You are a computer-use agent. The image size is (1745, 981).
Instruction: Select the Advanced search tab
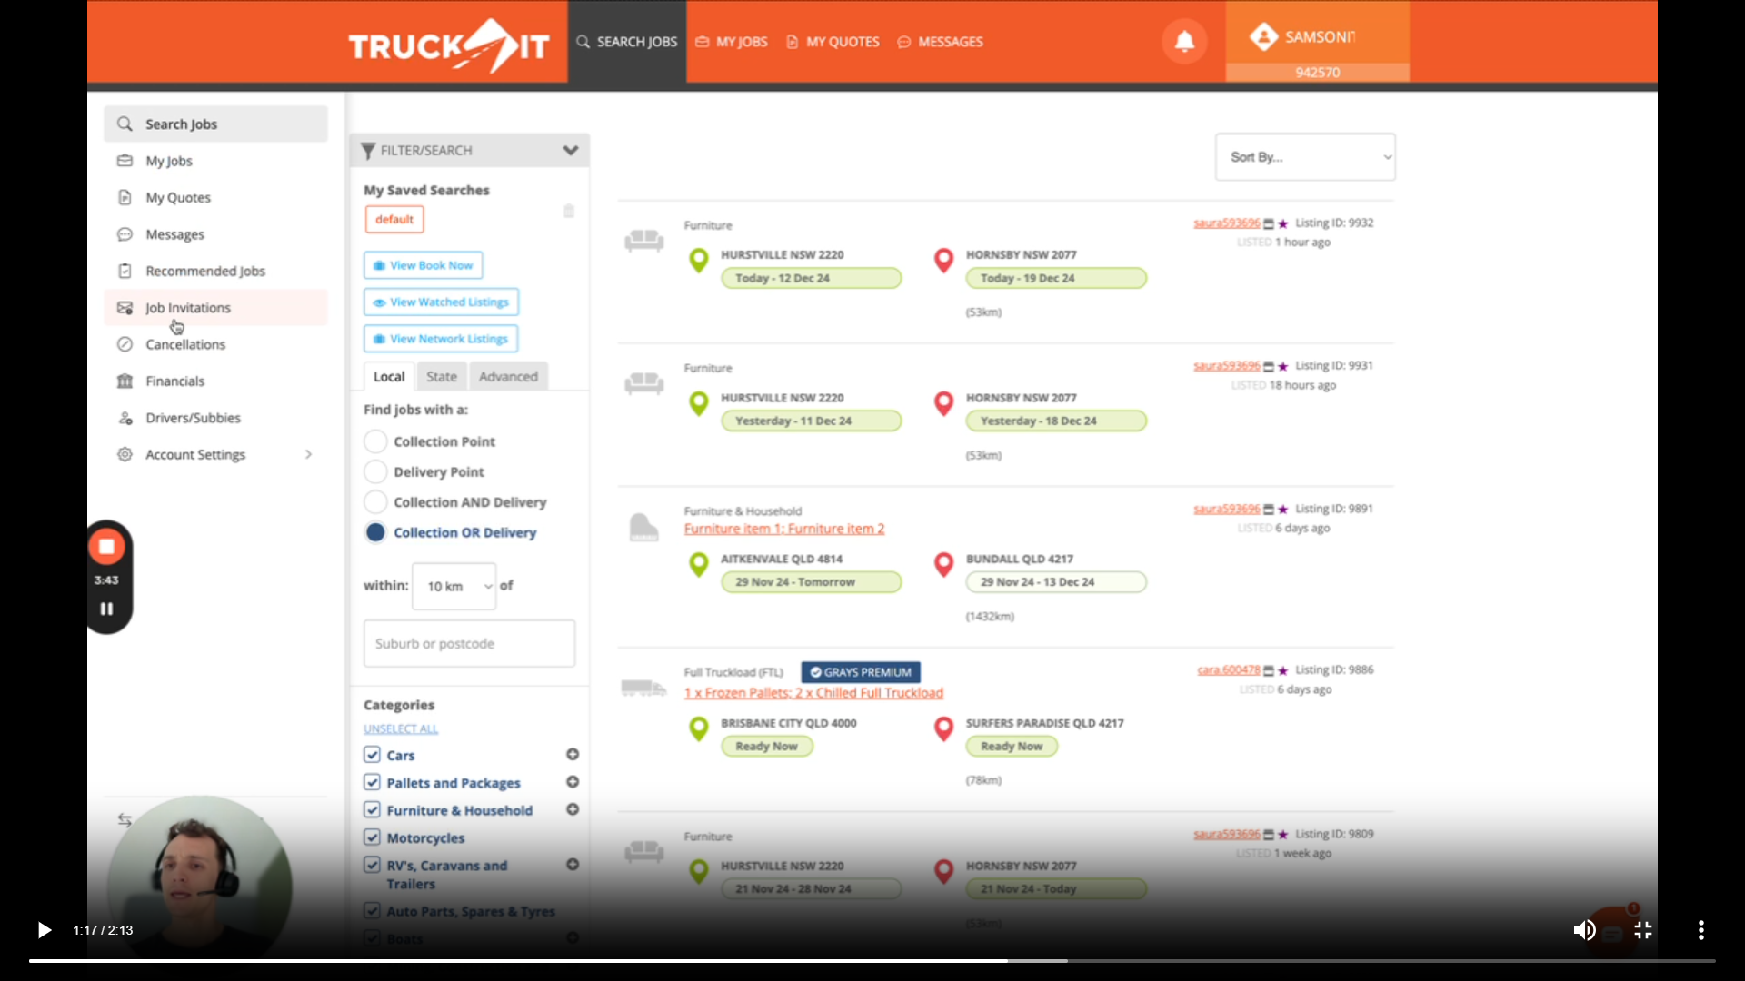[x=508, y=376]
